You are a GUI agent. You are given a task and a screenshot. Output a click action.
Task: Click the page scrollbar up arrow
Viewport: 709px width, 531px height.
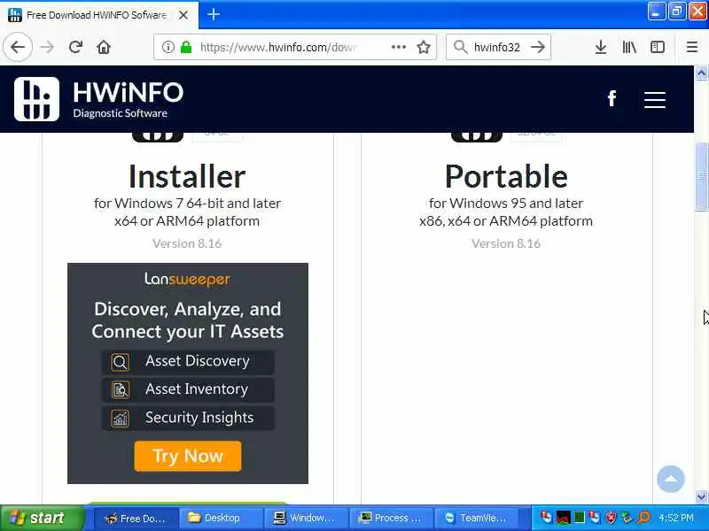coord(701,73)
